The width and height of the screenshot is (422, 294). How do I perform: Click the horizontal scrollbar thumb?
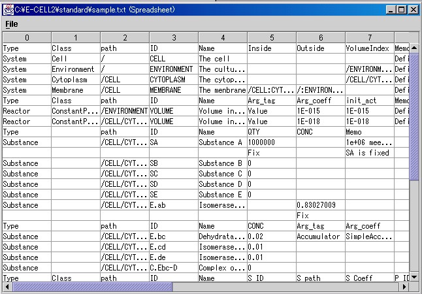[93, 286]
